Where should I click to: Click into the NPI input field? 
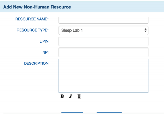tap(103, 52)
